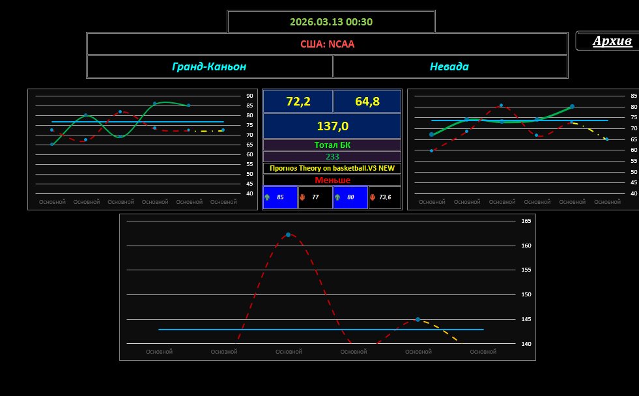
Task: Select the Гранд-Каньон team cell
Action: (209, 66)
